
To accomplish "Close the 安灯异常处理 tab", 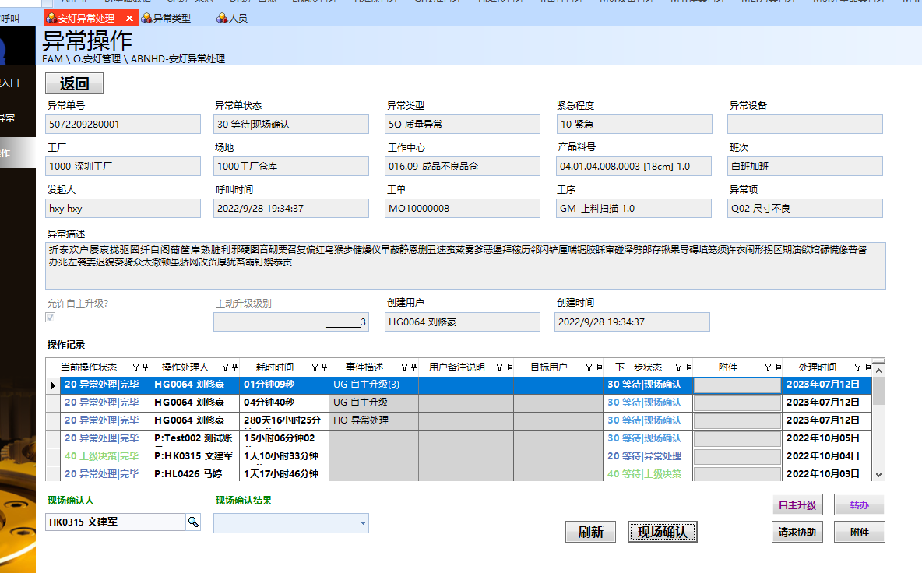I will 129,18.
